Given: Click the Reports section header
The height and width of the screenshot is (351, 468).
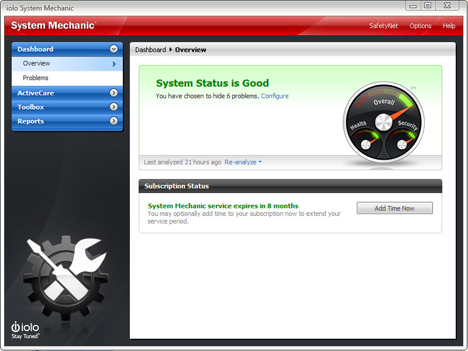Looking at the screenshot, I should click(67, 121).
